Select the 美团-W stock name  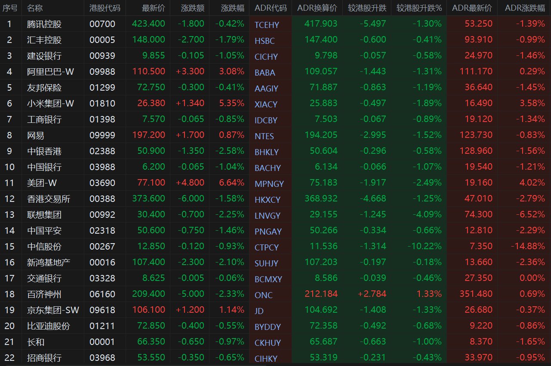[42, 183]
